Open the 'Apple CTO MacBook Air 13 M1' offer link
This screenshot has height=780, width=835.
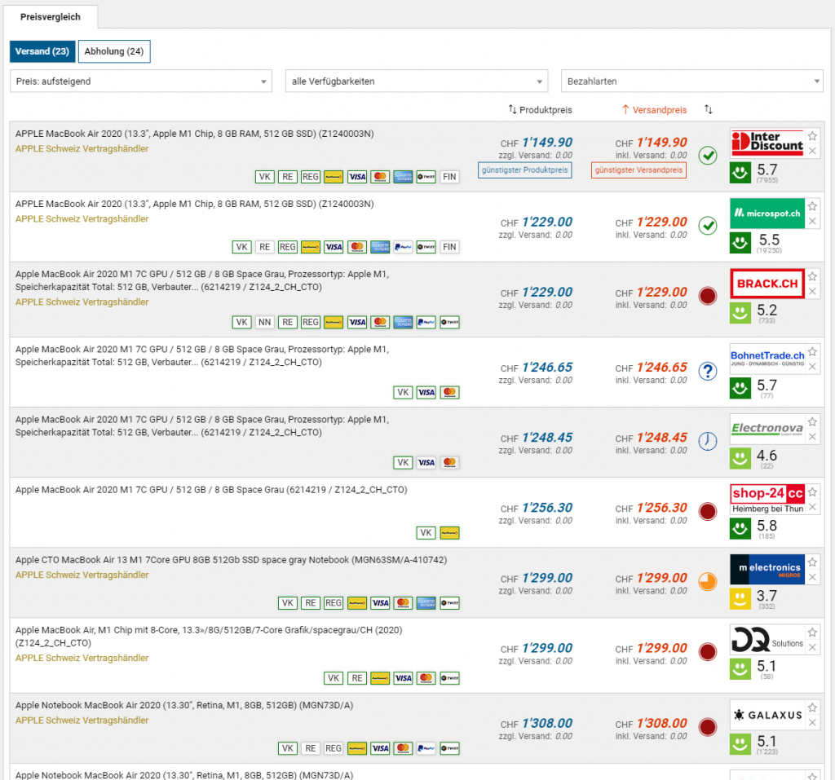click(x=231, y=560)
